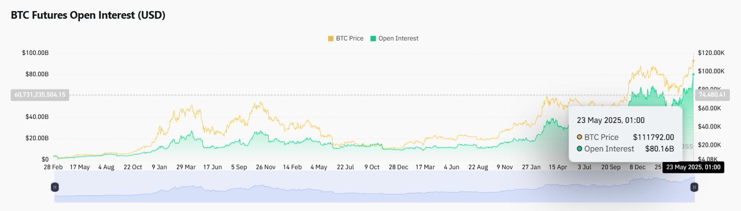
Task: Click the $120.00K right axis label
Action: (711, 53)
